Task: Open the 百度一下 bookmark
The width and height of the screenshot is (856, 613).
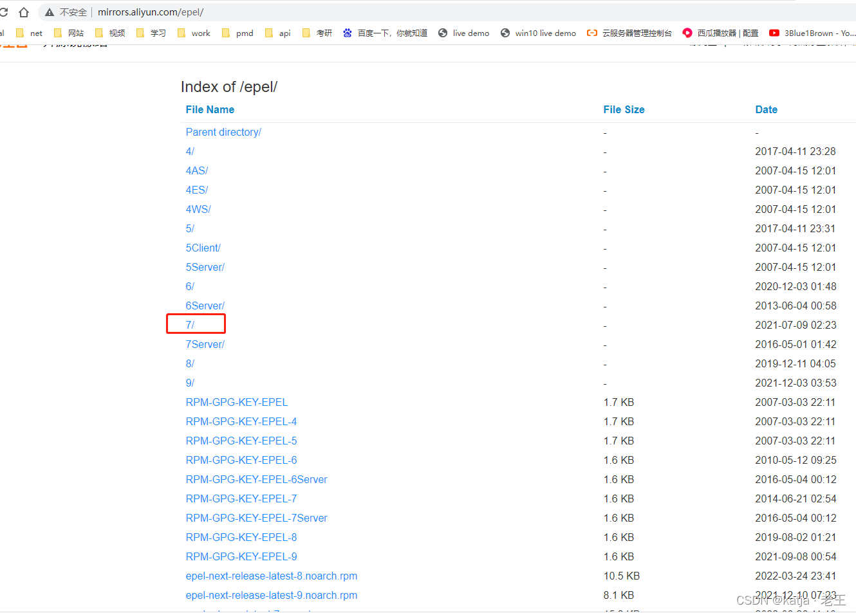Action: (386, 33)
